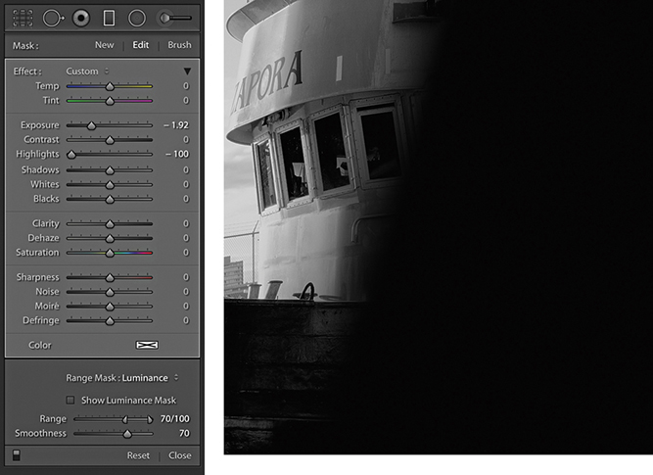653x475 pixels.
Task: Open the Effect Custom preset dropdown
Action: coord(87,71)
